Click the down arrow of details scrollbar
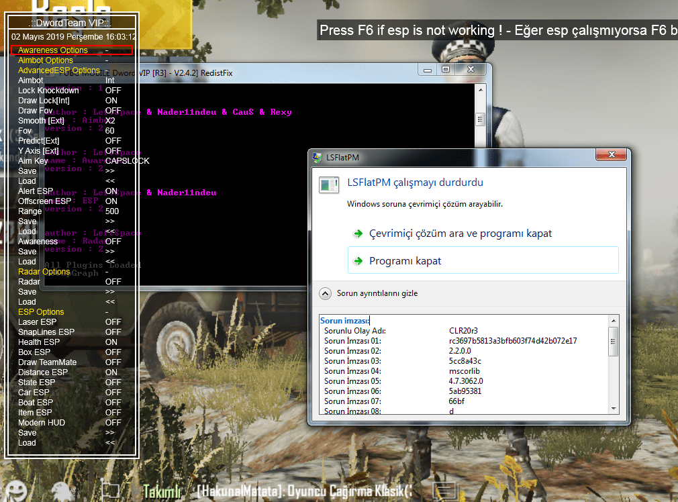The width and height of the screenshot is (678, 502). (613, 409)
